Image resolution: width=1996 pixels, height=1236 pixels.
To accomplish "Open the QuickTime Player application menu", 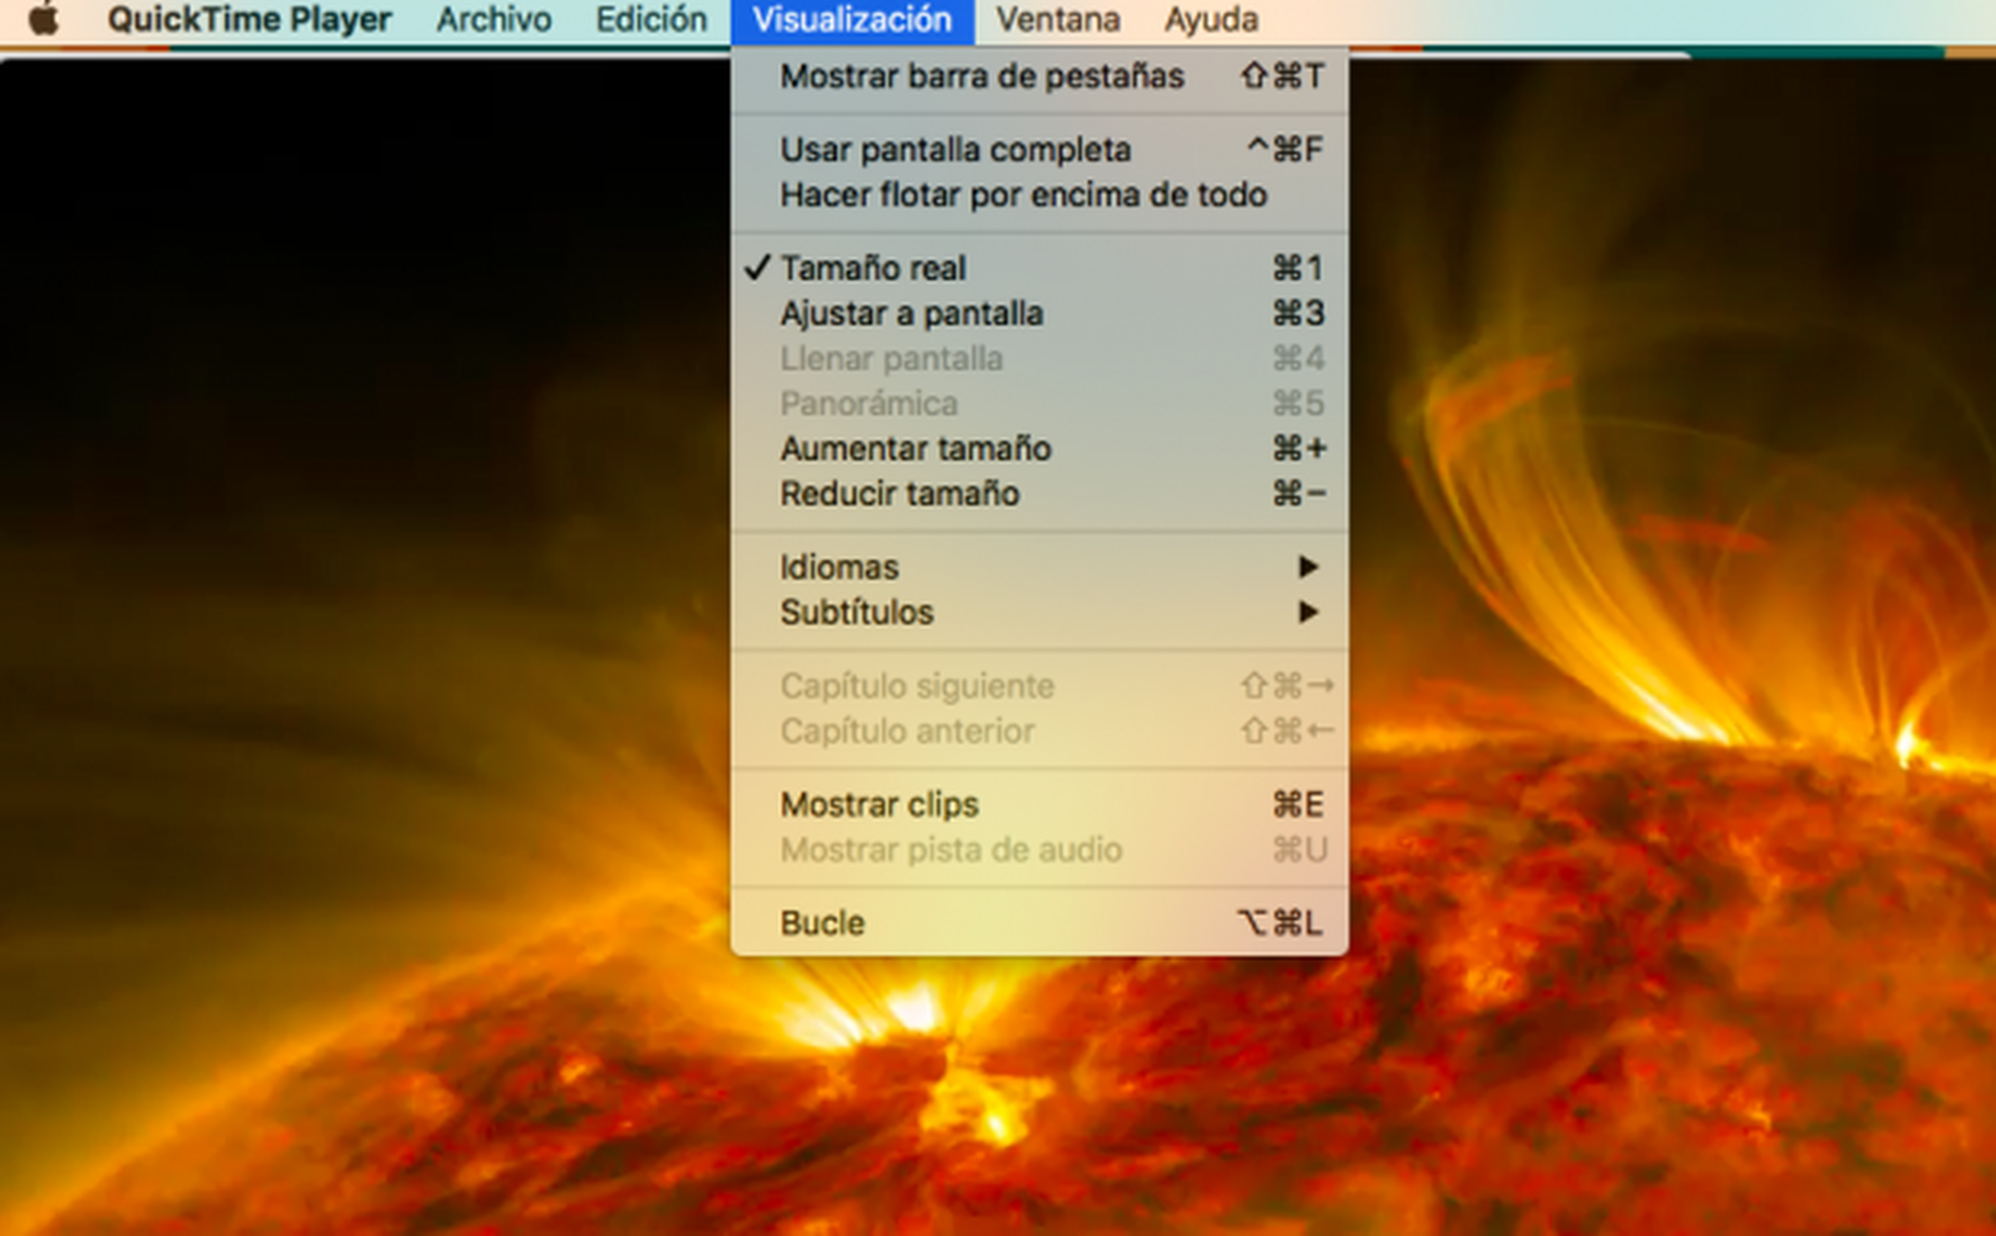I will coord(249,20).
